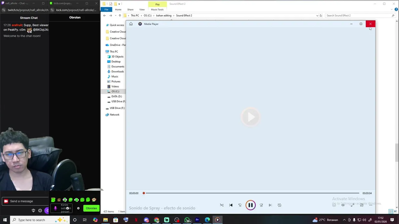Switch Explorer to details view icon
This screenshot has height=224, width=399.
[391, 212]
